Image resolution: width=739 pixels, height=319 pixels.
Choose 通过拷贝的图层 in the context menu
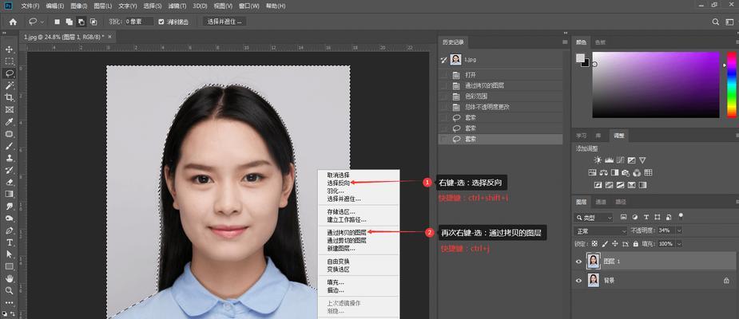[x=347, y=232]
